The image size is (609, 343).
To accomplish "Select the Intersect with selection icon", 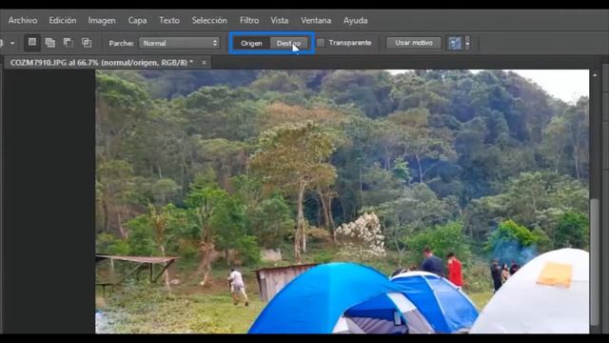I will click(87, 42).
